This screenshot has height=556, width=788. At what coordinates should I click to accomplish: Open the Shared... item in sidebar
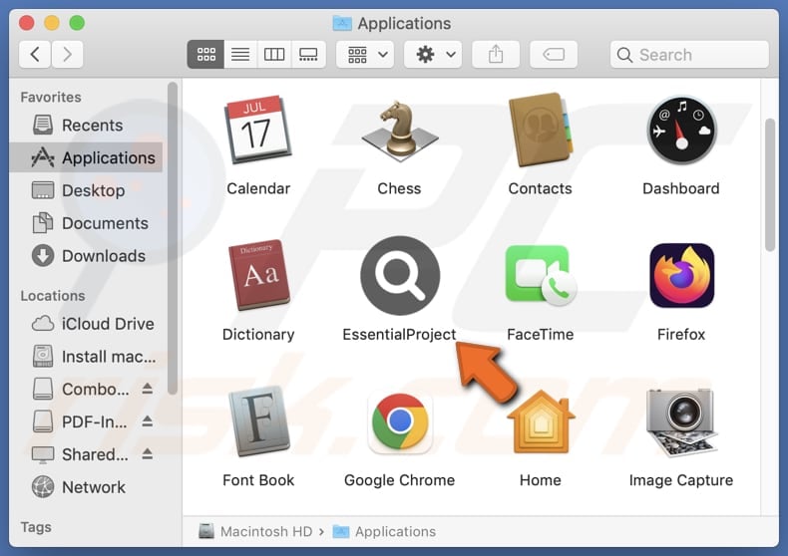coord(81,454)
